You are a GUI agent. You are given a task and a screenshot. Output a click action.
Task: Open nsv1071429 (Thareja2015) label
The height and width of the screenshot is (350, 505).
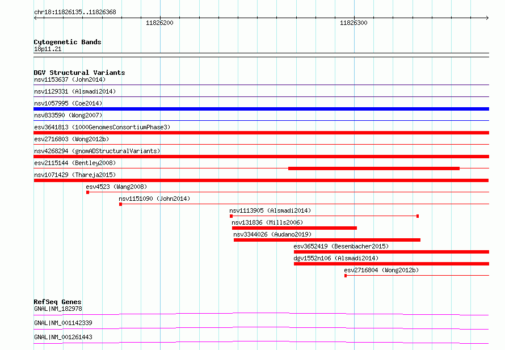tap(75, 175)
